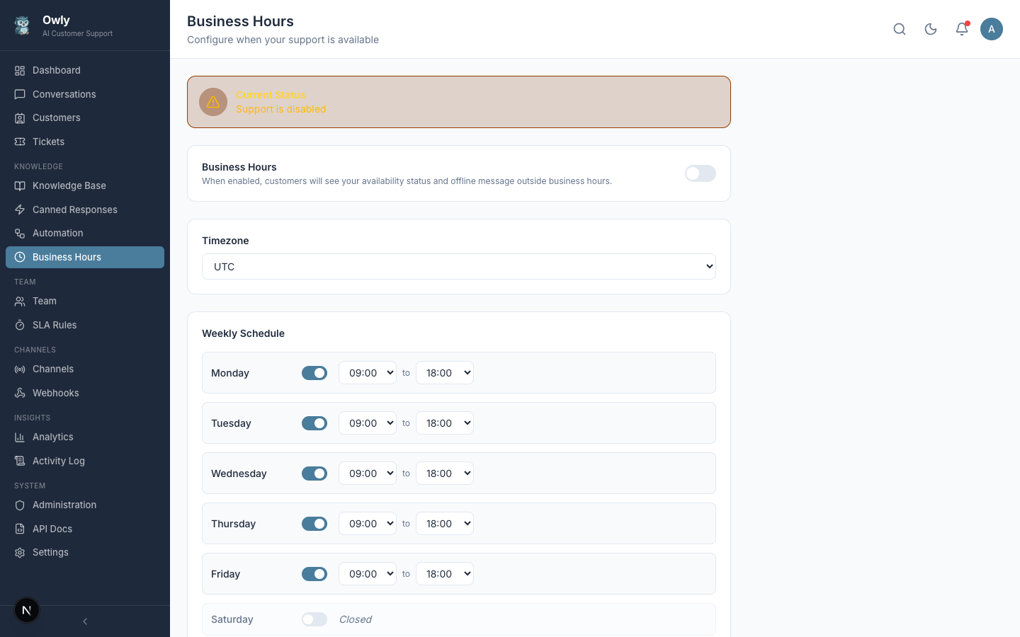
Task: Open Administration page
Action: tap(85, 505)
